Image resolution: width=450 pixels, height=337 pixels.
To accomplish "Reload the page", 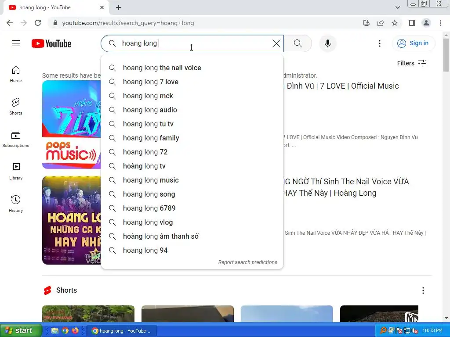I will coord(38,23).
